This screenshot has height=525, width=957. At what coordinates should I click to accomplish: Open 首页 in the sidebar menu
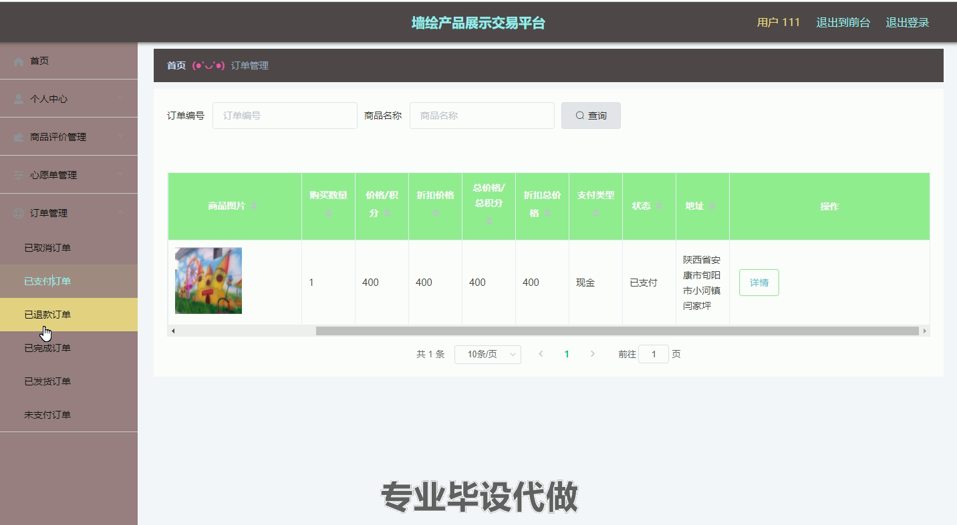click(x=69, y=61)
